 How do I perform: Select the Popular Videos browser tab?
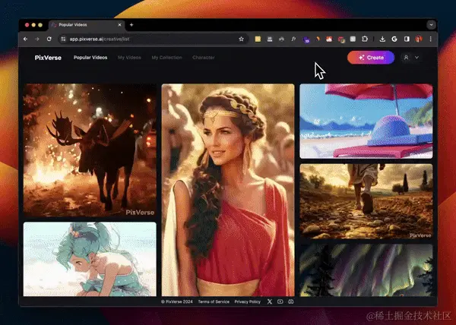(x=87, y=25)
